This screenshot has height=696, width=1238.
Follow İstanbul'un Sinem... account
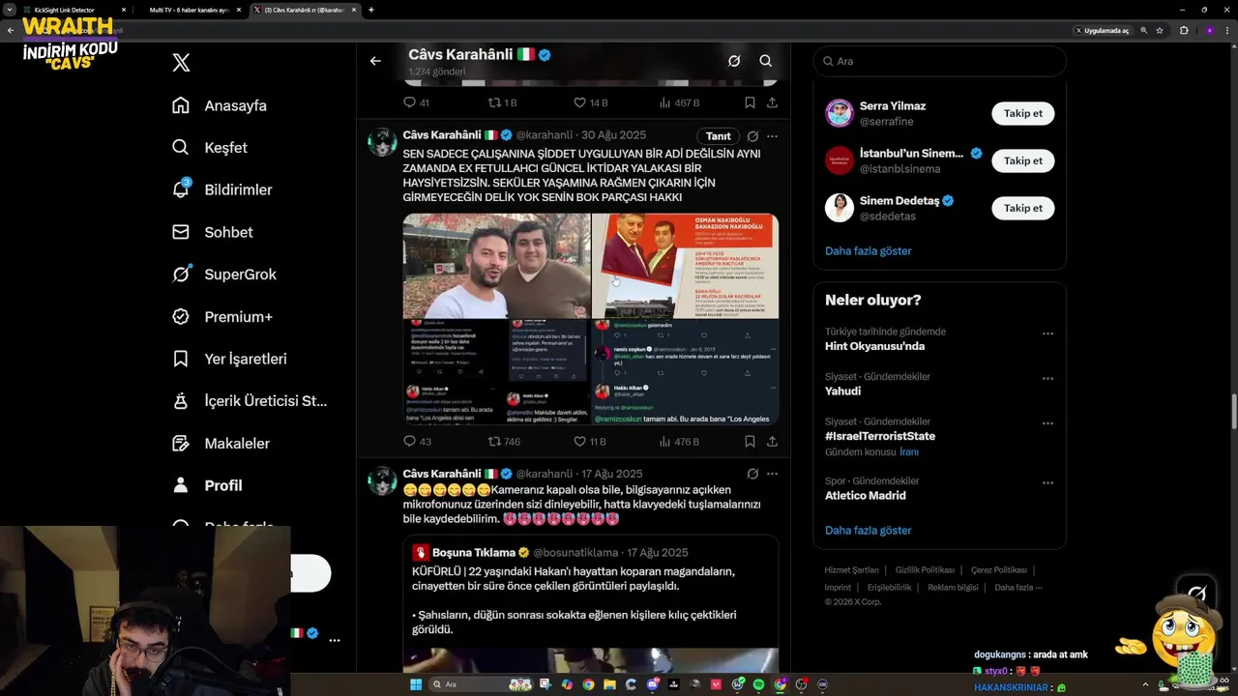[1022, 160]
